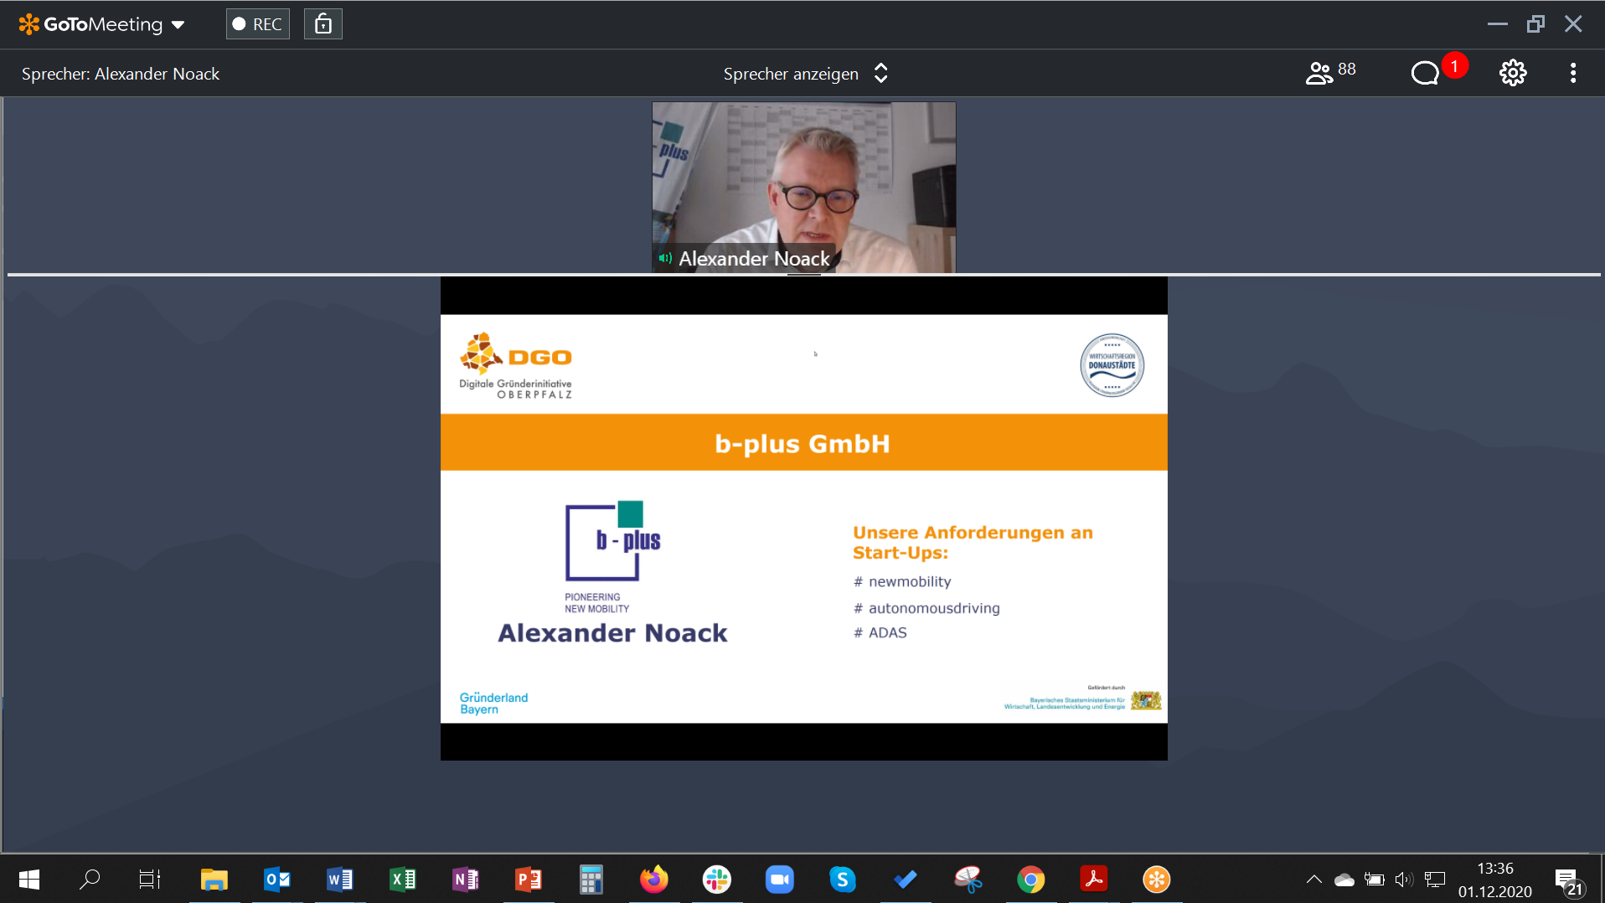Screen dimensions: 1605x903
Task: Open the three-dot more options menu
Action: click(1573, 73)
